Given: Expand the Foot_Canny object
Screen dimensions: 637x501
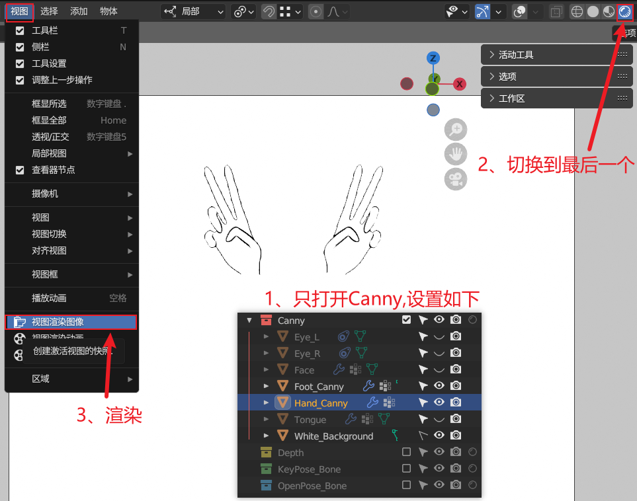Looking at the screenshot, I should pos(266,386).
